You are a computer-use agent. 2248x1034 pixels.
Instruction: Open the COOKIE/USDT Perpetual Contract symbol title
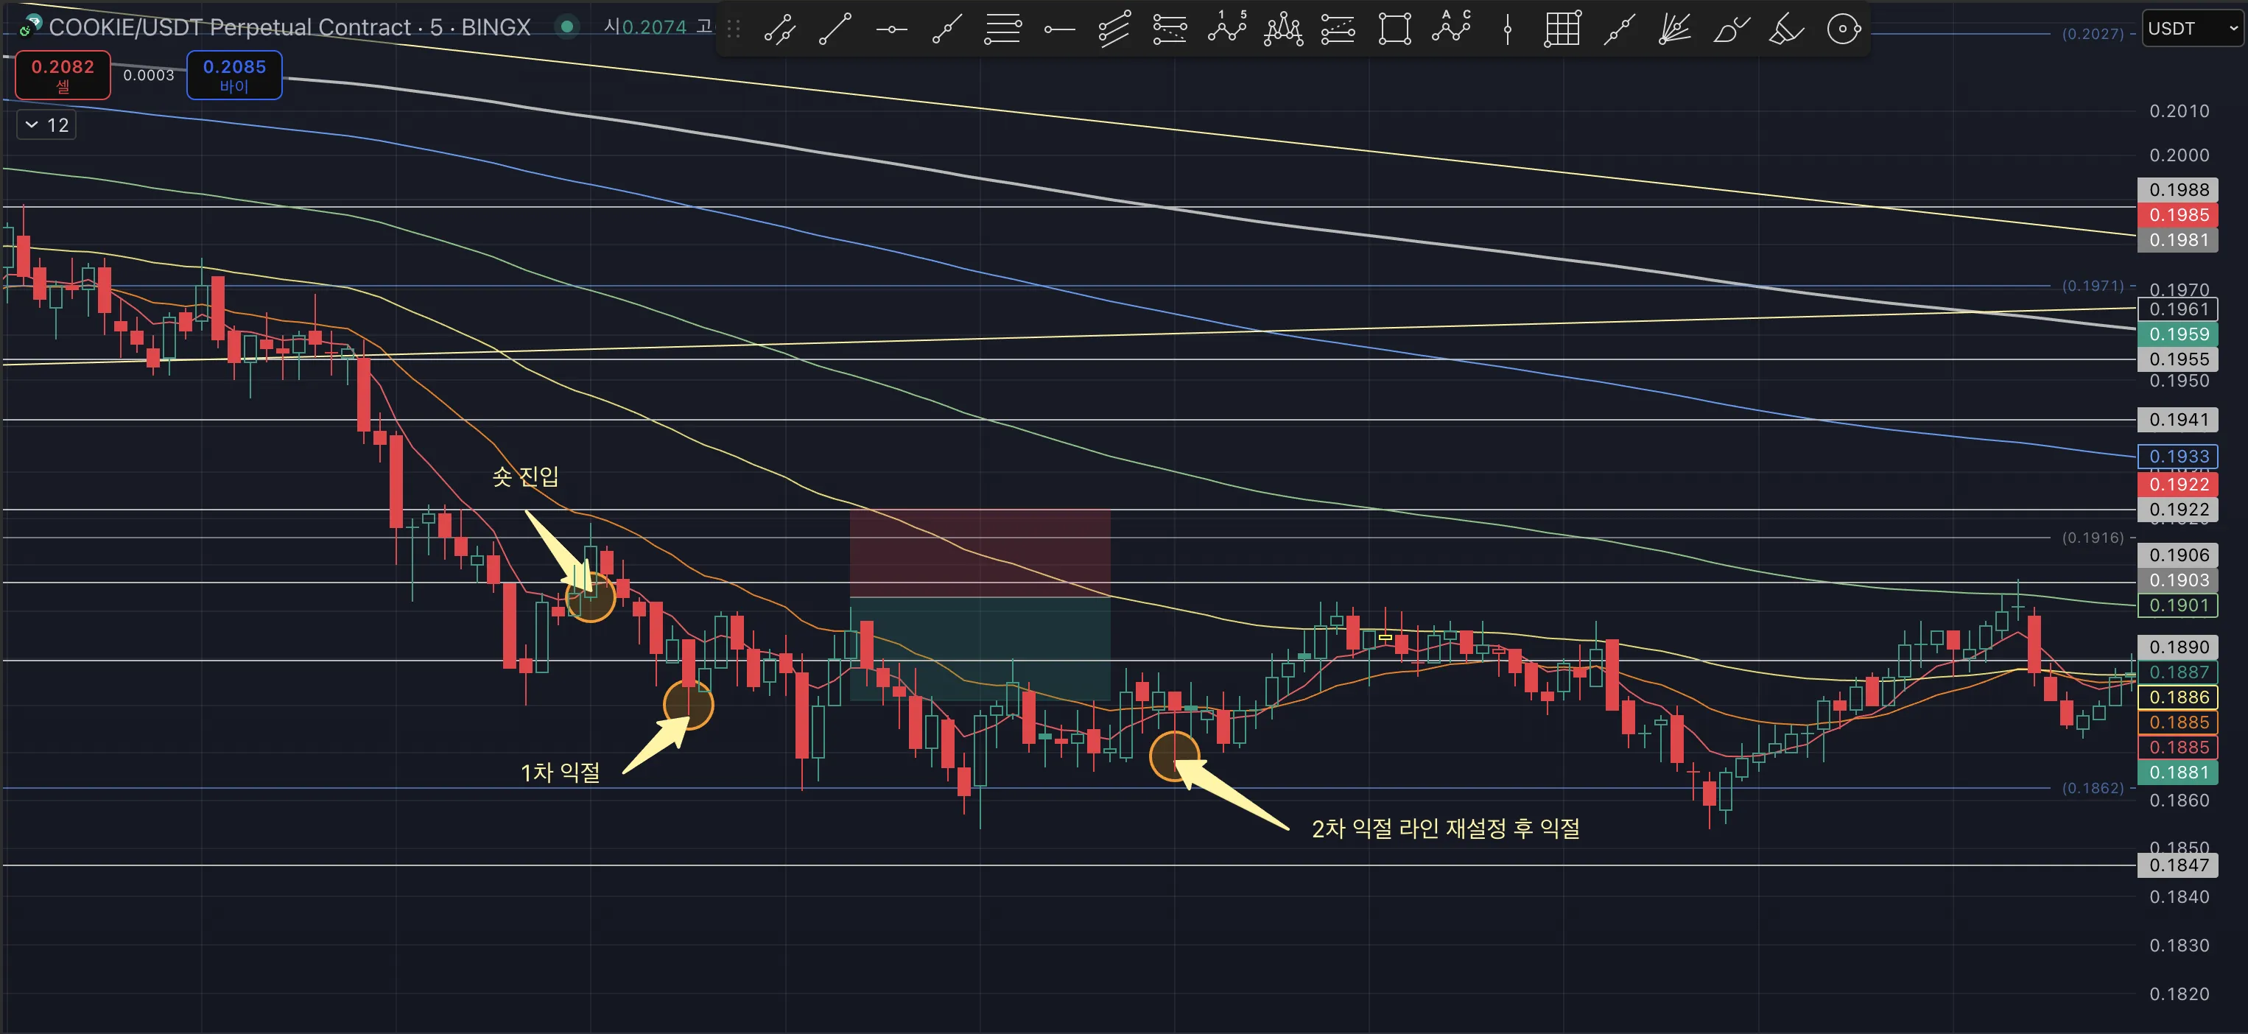289,27
